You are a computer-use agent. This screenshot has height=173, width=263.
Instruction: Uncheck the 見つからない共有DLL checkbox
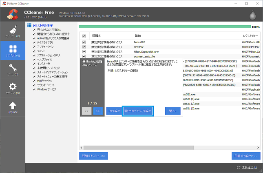pos(34,30)
